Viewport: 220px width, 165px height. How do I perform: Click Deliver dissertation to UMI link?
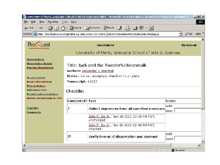coord(44,98)
